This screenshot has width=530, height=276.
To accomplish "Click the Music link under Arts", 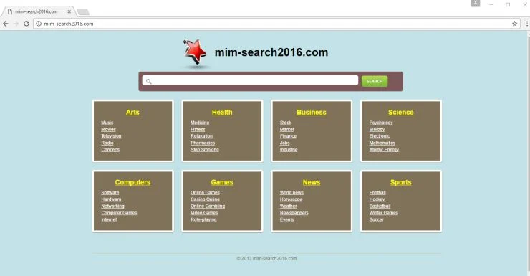I will point(107,123).
